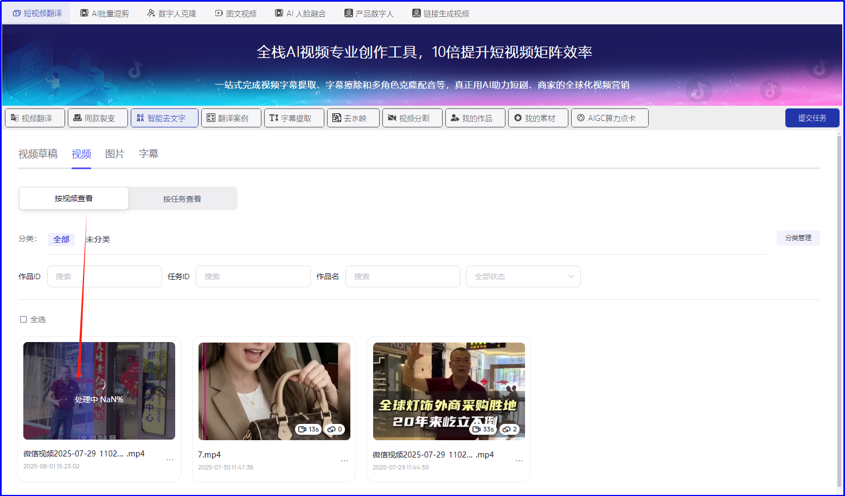Click the 作品ID search input field
The height and width of the screenshot is (496, 845).
(104, 276)
